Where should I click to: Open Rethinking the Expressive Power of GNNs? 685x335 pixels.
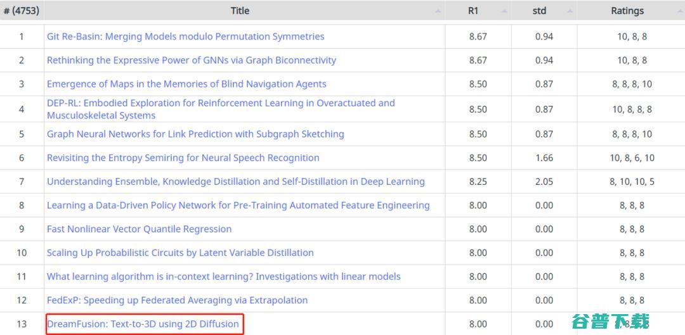pos(192,60)
